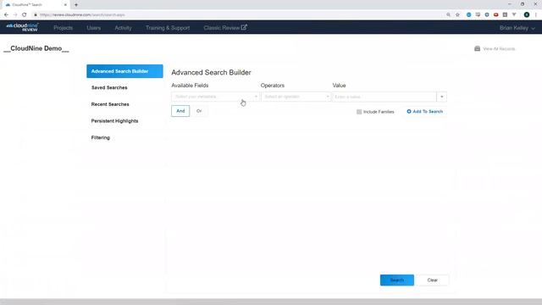
Task: Click the zoom magnifier icon in address bar
Action: tap(448, 15)
